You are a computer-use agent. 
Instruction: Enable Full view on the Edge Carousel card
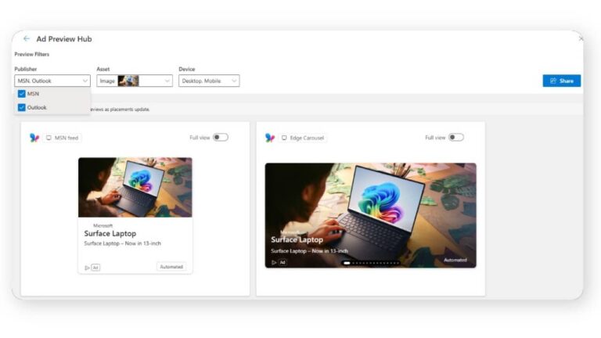pyautogui.click(x=456, y=137)
